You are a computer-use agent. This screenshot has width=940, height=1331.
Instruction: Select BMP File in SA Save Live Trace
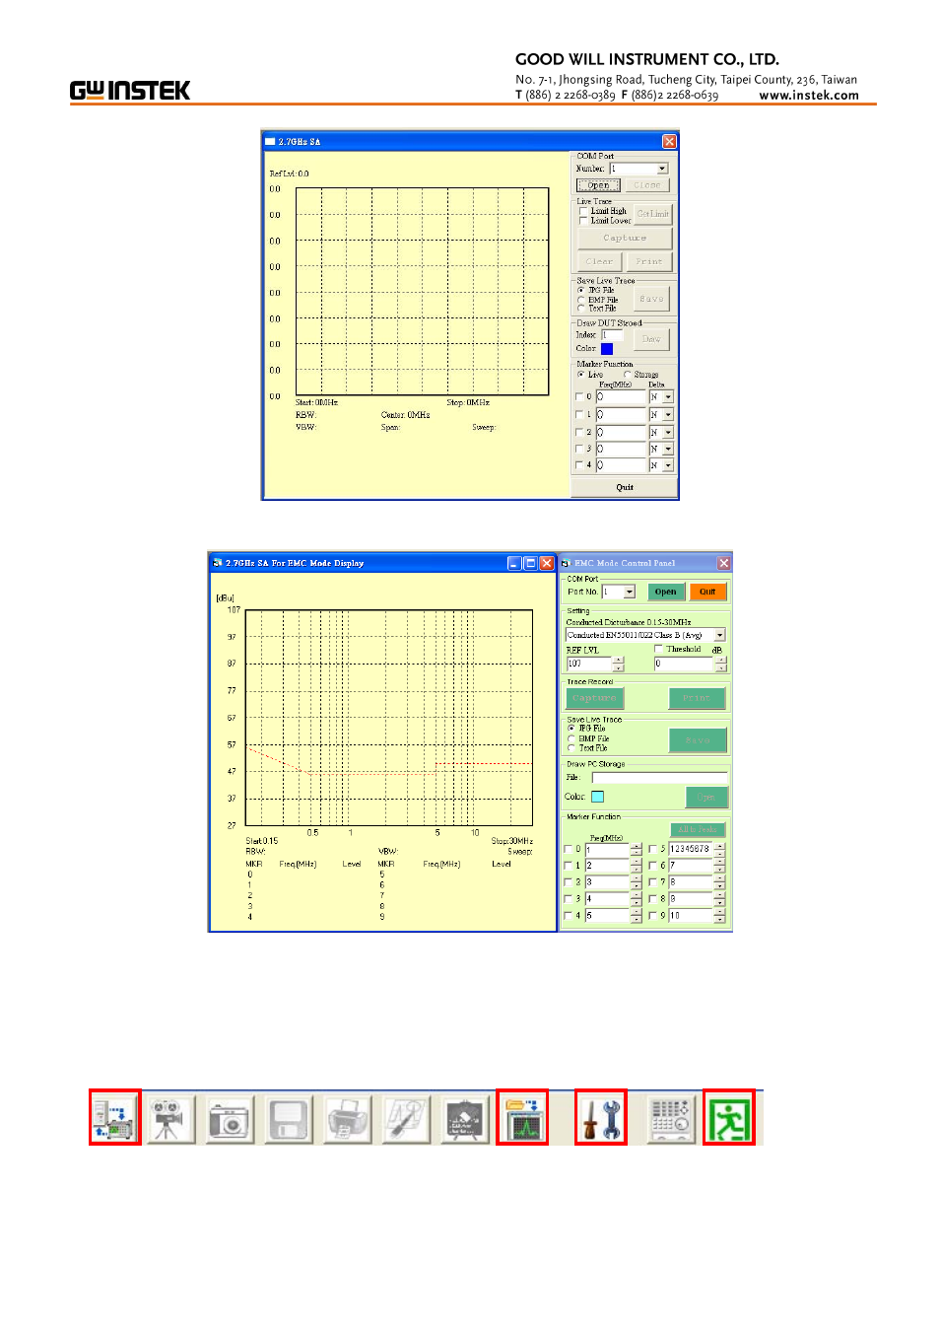coord(581,300)
